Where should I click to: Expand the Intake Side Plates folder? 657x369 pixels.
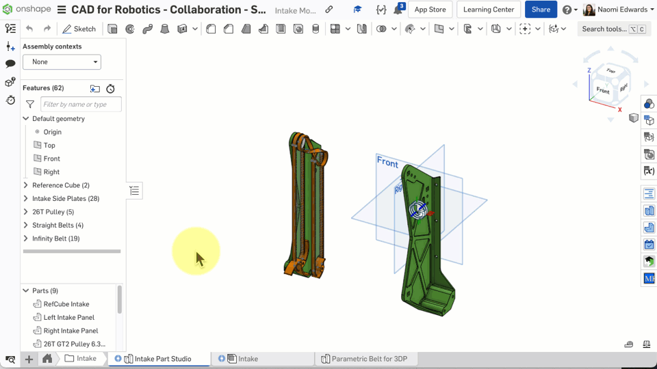pos(26,199)
